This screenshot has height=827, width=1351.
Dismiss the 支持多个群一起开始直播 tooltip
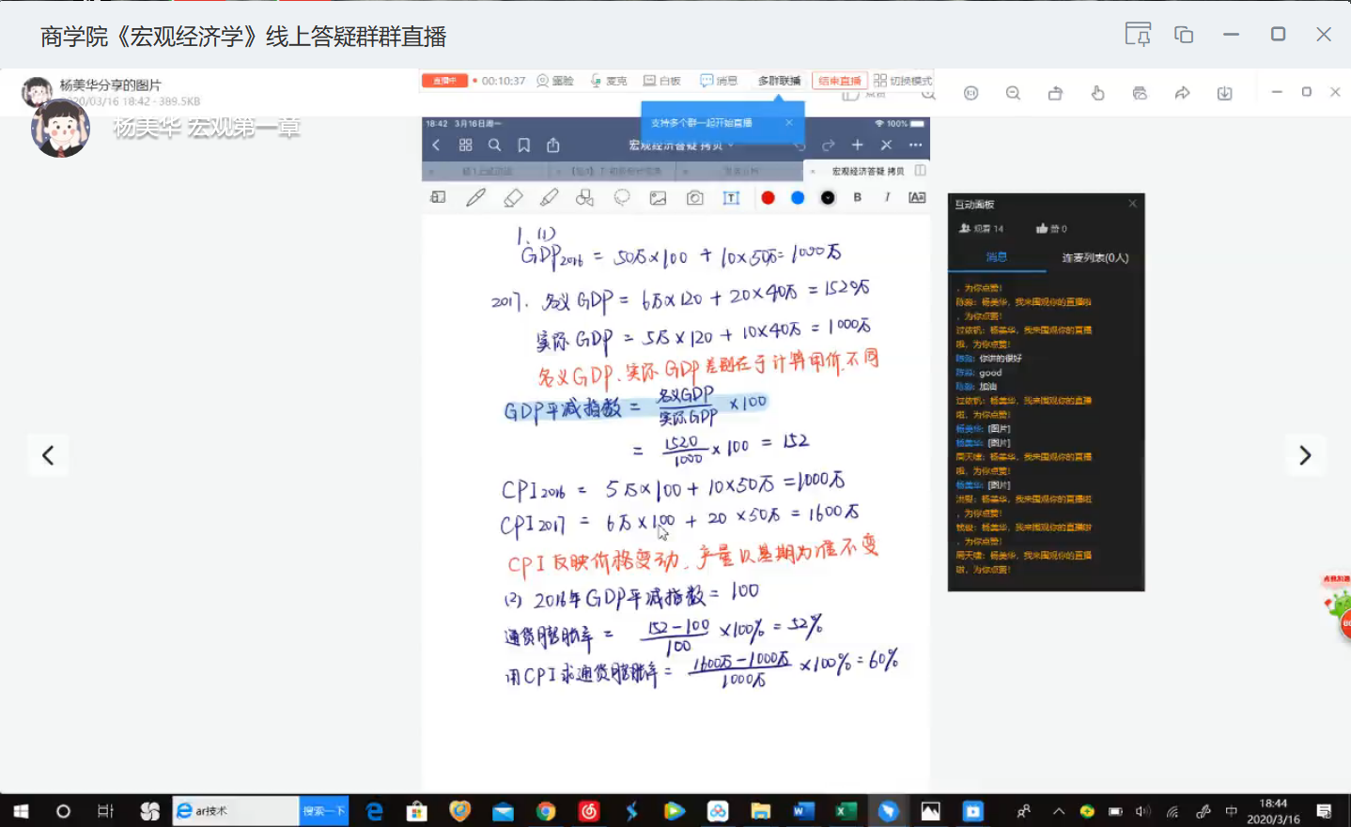[789, 122]
